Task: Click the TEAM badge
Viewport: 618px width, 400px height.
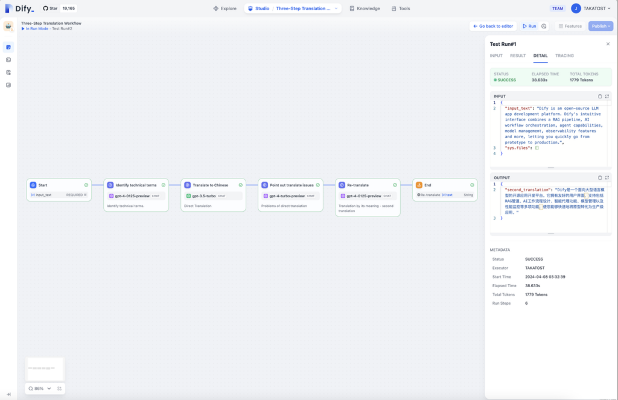Action: 557,8
